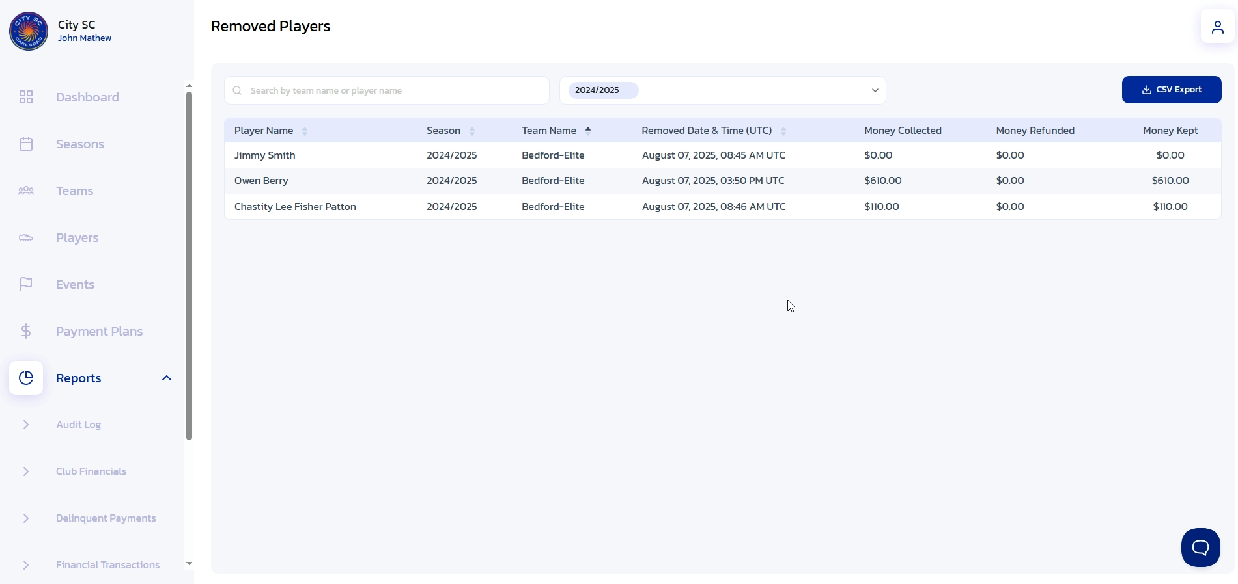1238x584 pixels.
Task: Click John Mathew user name
Action: pyautogui.click(x=84, y=38)
